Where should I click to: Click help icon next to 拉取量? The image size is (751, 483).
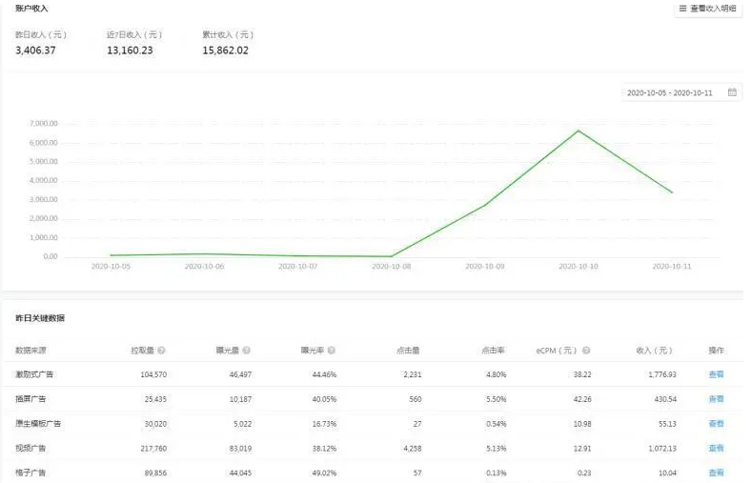pyautogui.click(x=161, y=351)
